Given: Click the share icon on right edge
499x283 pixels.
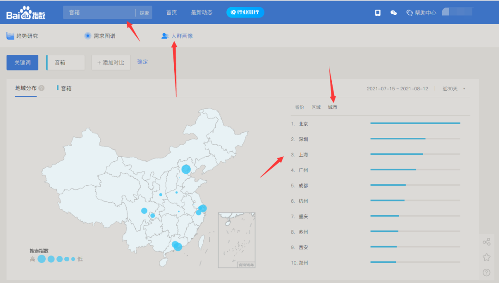Looking at the screenshot, I should coord(487,241).
